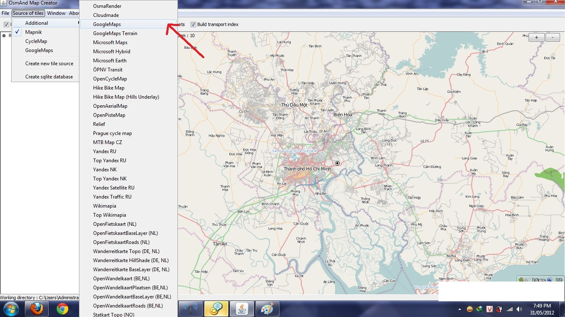This screenshot has height=317, width=565.
Task: Open the Window menu
Action: click(x=56, y=13)
